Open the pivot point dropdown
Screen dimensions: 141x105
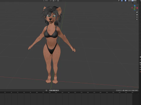coord(51,1)
